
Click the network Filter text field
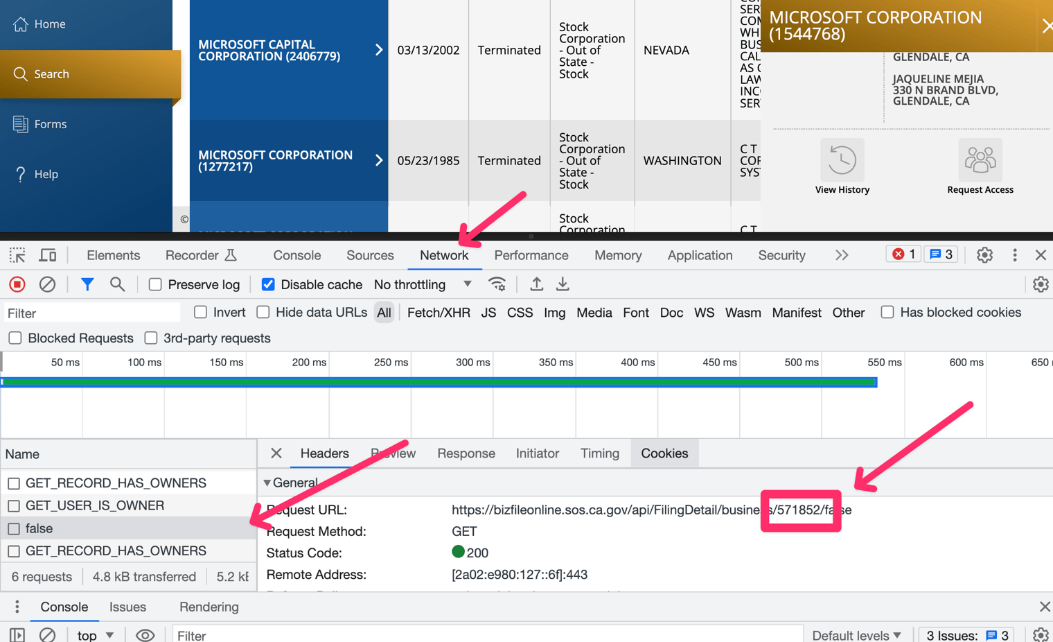point(91,313)
